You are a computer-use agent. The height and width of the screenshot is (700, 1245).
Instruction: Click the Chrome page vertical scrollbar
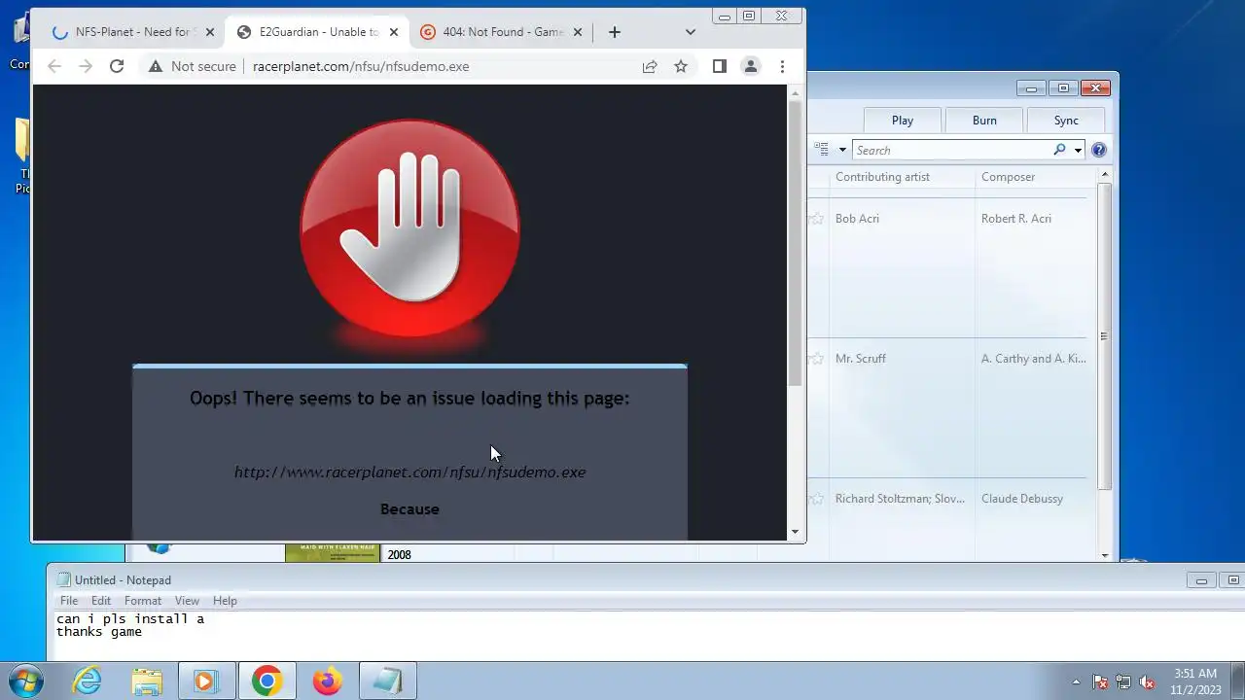[795, 243]
